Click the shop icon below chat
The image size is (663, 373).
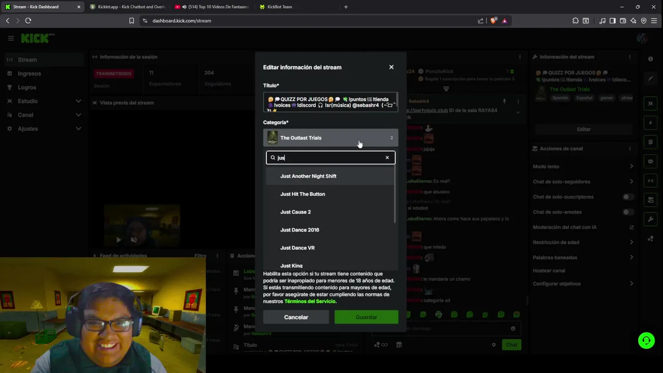tap(398, 345)
